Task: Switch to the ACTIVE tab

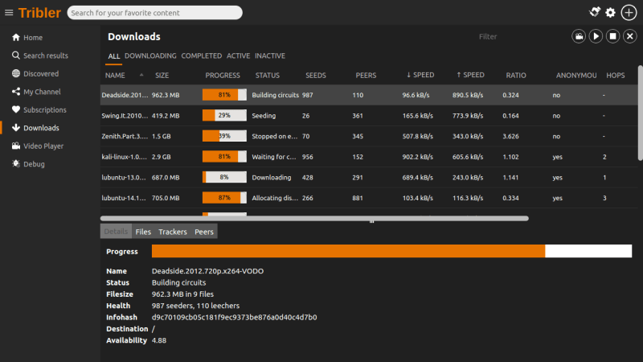Action: click(238, 56)
